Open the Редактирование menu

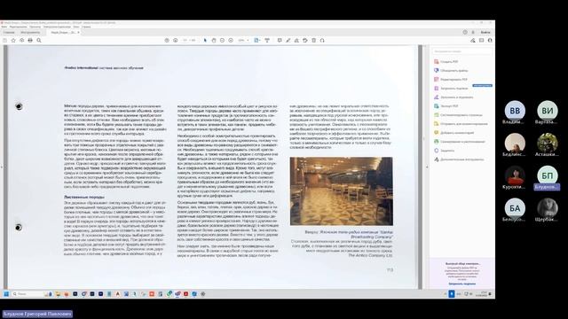click(18, 27)
